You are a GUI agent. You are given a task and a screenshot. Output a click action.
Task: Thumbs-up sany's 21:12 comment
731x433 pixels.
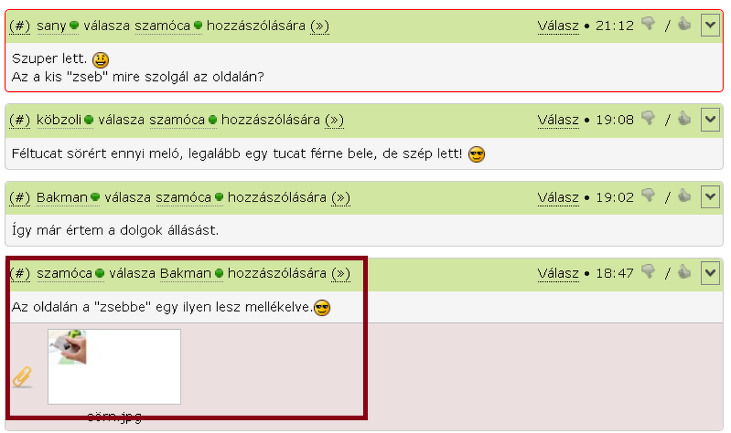tap(684, 24)
